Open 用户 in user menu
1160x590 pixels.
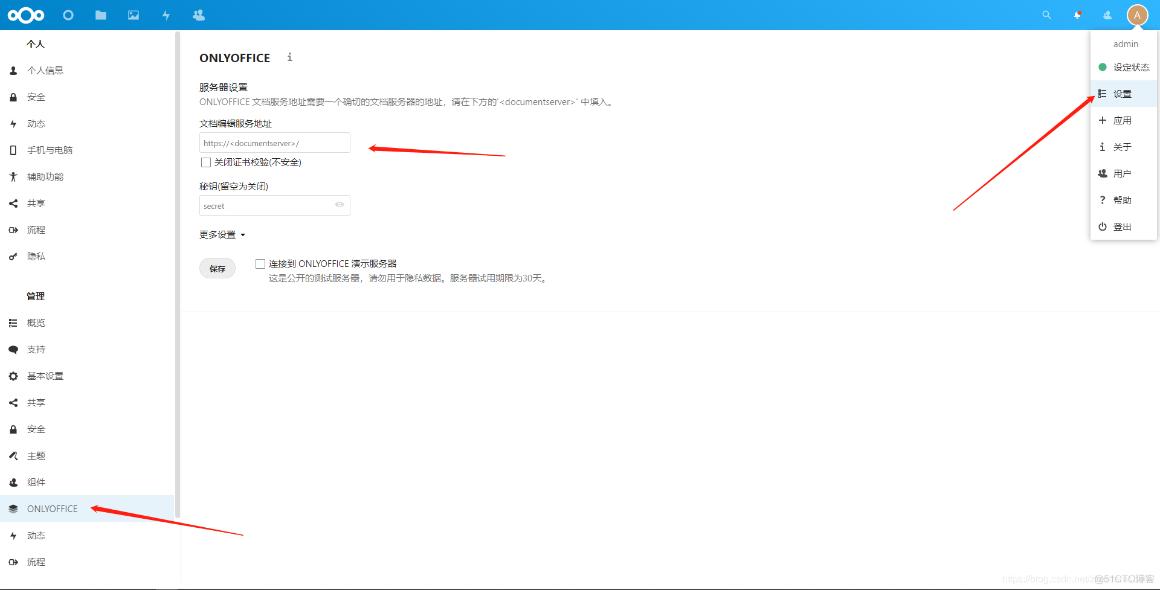click(x=1124, y=173)
